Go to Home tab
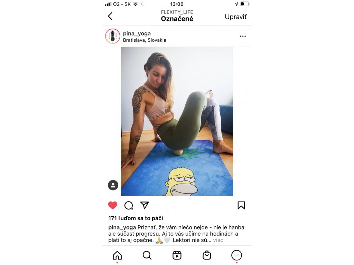Viewport: 354px width, 265px height. [117, 255]
